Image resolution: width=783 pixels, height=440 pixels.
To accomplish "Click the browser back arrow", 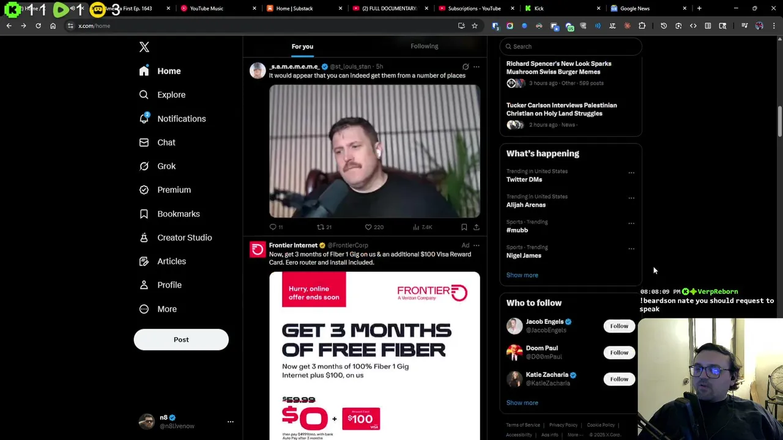I will 9,26.
